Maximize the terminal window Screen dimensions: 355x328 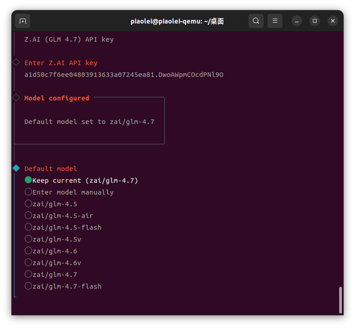click(315, 21)
